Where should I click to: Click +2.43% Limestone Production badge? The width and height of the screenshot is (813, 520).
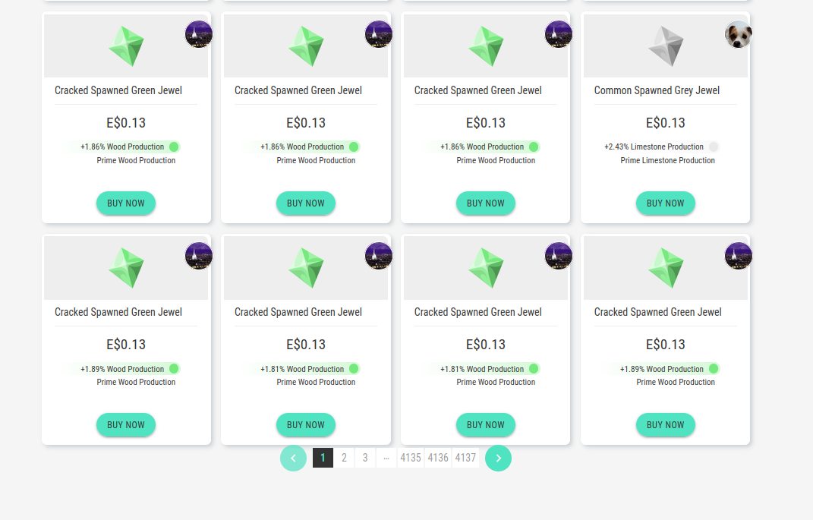coord(654,147)
